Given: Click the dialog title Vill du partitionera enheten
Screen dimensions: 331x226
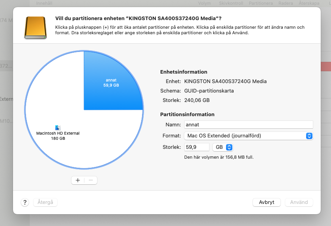Looking at the screenshot, I should pyautogui.click(x=138, y=19).
